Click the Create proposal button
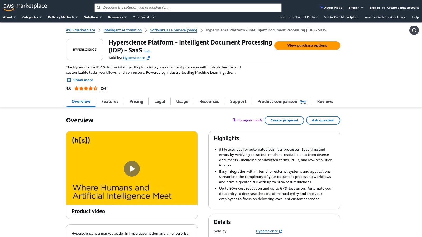Image resolution: width=422 pixels, height=237 pixels. pos(284,120)
